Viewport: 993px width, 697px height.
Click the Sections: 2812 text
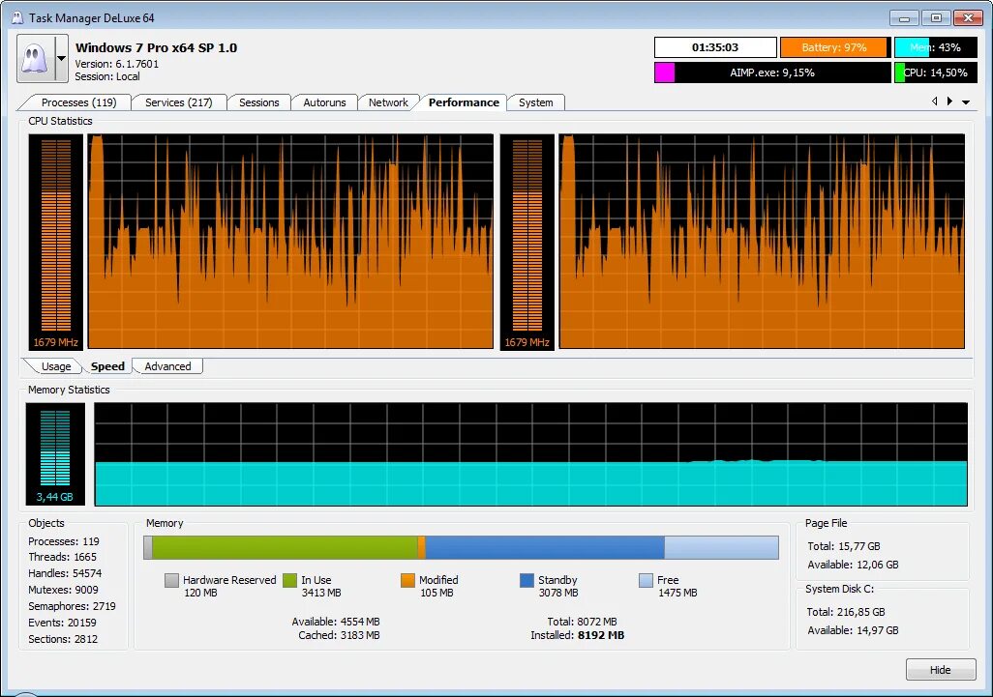[63, 639]
